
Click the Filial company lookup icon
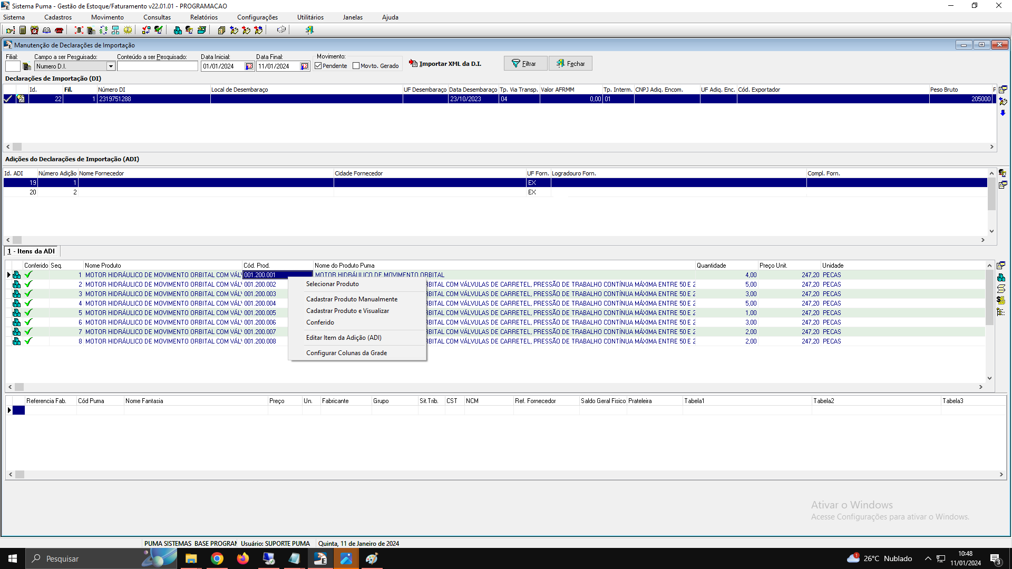click(x=27, y=66)
